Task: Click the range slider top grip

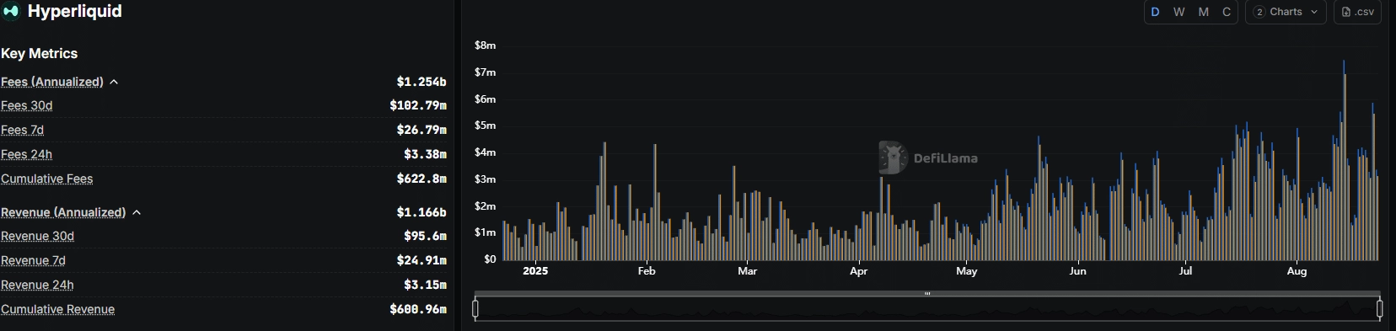Action: pyautogui.click(x=927, y=294)
